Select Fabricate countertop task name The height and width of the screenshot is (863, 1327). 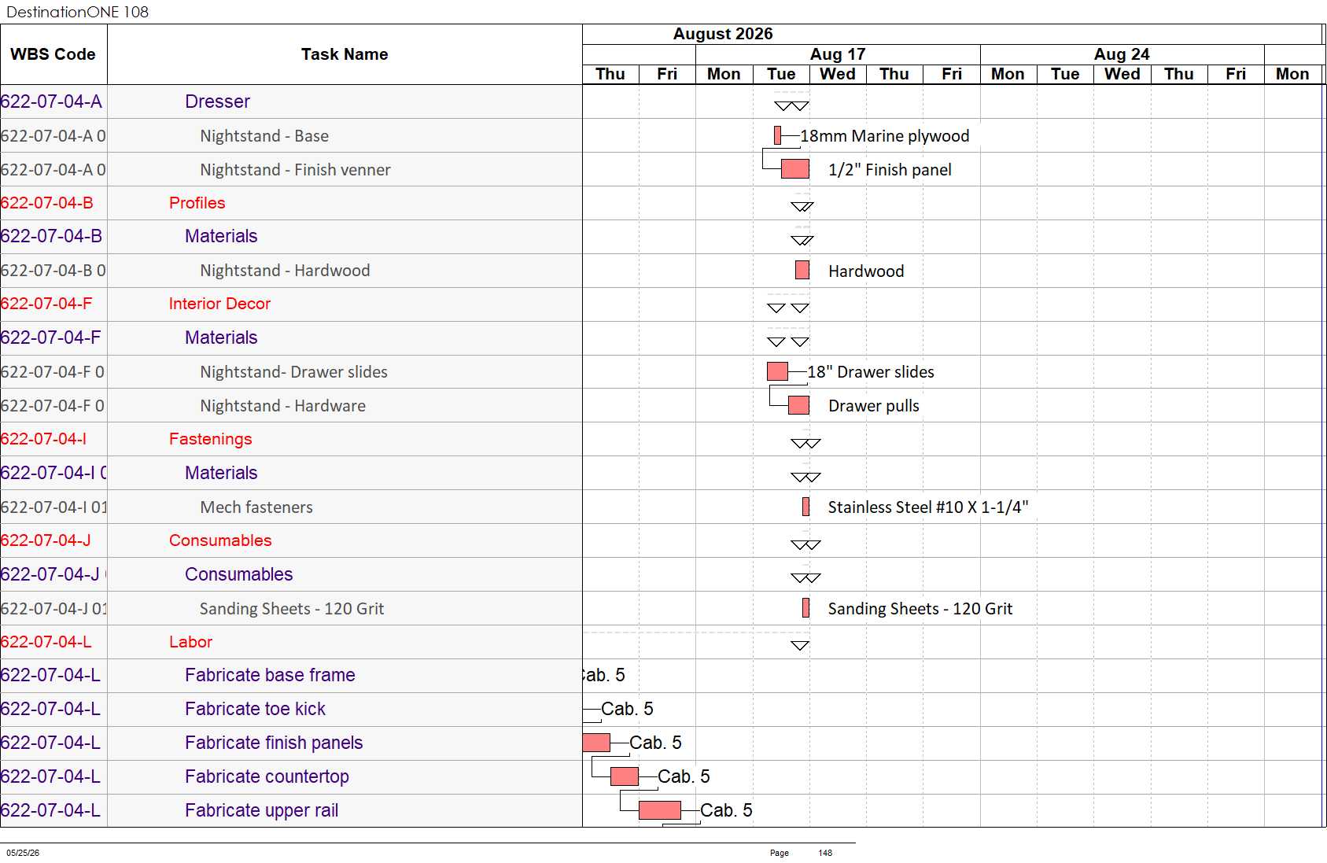point(267,776)
